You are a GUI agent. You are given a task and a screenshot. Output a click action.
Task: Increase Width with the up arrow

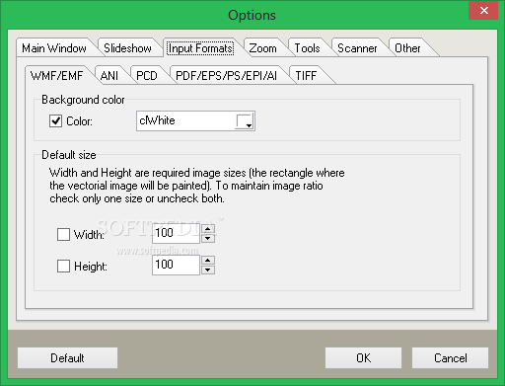pos(208,229)
